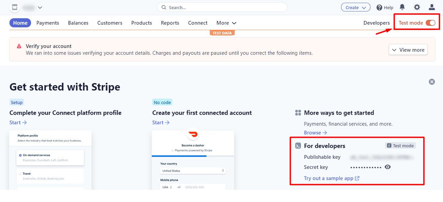Select On-demand services radio option
The image size is (443, 202).
click(x=20, y=155)
